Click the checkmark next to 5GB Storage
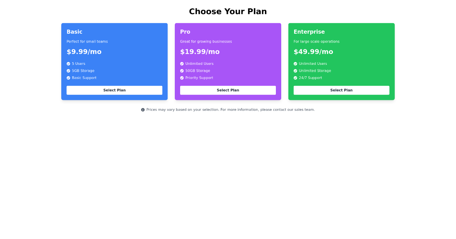 coord(68,71)
